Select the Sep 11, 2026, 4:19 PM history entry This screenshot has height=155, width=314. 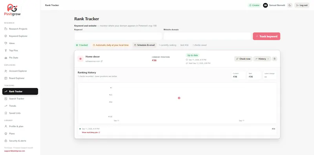click(177, 131)
